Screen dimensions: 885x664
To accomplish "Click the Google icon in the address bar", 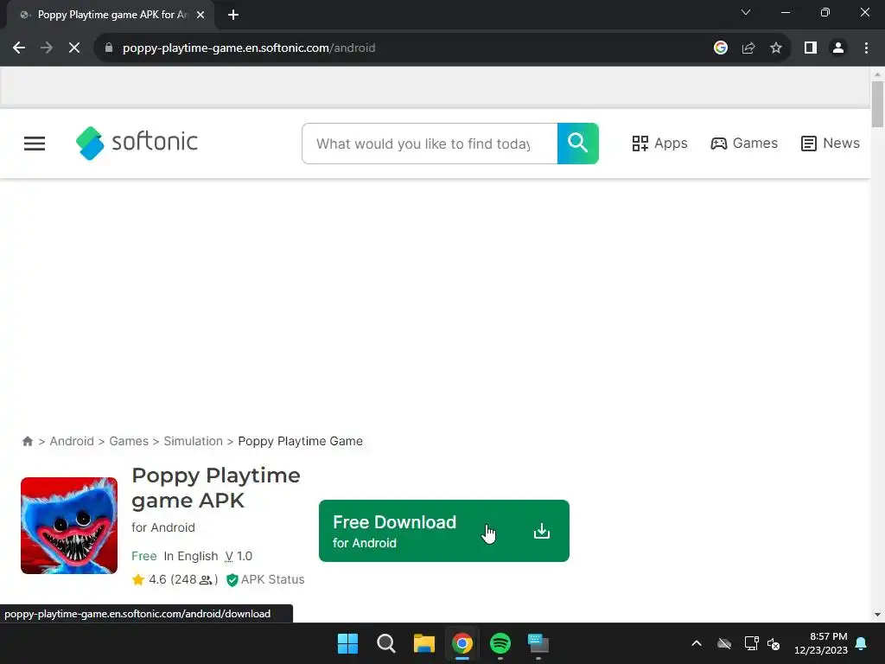I will [x=720, y=48].
